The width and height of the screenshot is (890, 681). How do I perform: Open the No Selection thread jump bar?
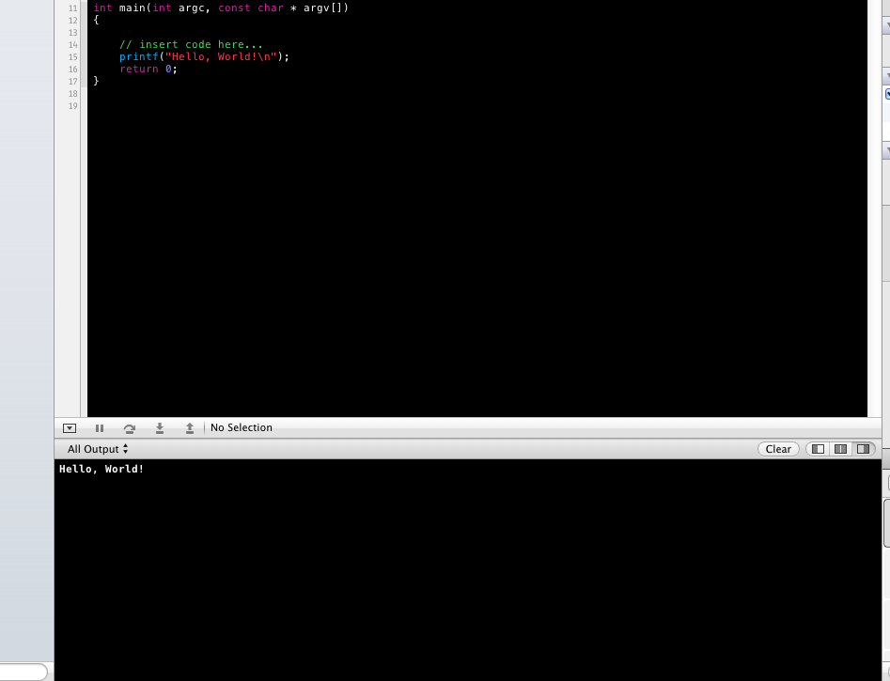tap(242, 427)
